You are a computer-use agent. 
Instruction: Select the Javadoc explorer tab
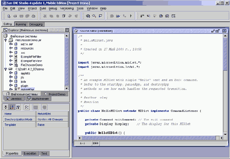point(14,99)
